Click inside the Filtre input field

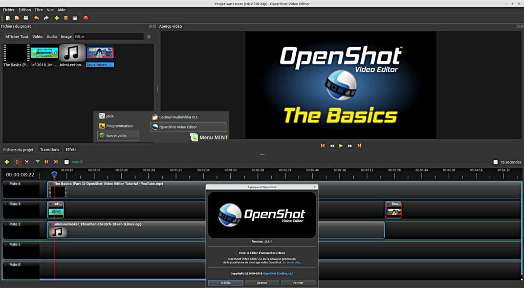(108, 37)
